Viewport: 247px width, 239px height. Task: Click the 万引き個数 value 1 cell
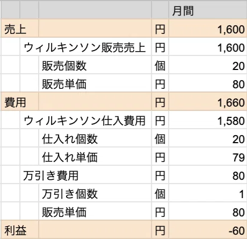(x=208, y=194)
